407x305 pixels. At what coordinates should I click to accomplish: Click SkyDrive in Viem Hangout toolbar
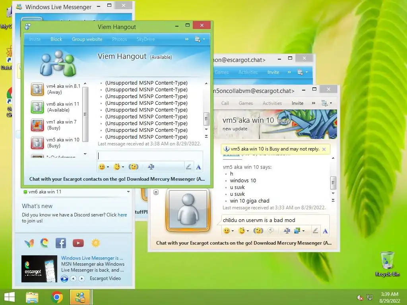pos(145,39)
